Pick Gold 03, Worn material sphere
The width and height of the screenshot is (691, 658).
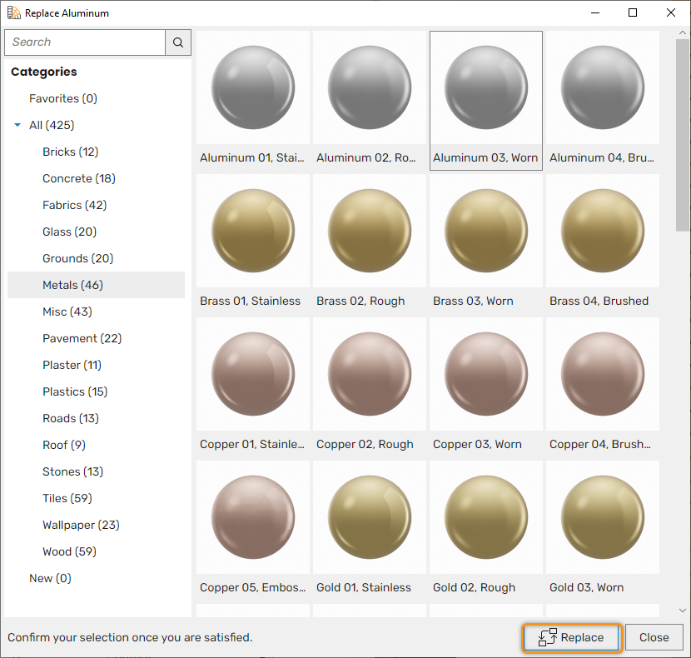click(x=603, y=517)
